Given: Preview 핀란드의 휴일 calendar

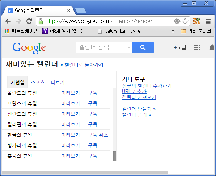Looking at the screenshot, I should [x=71, y=114].
